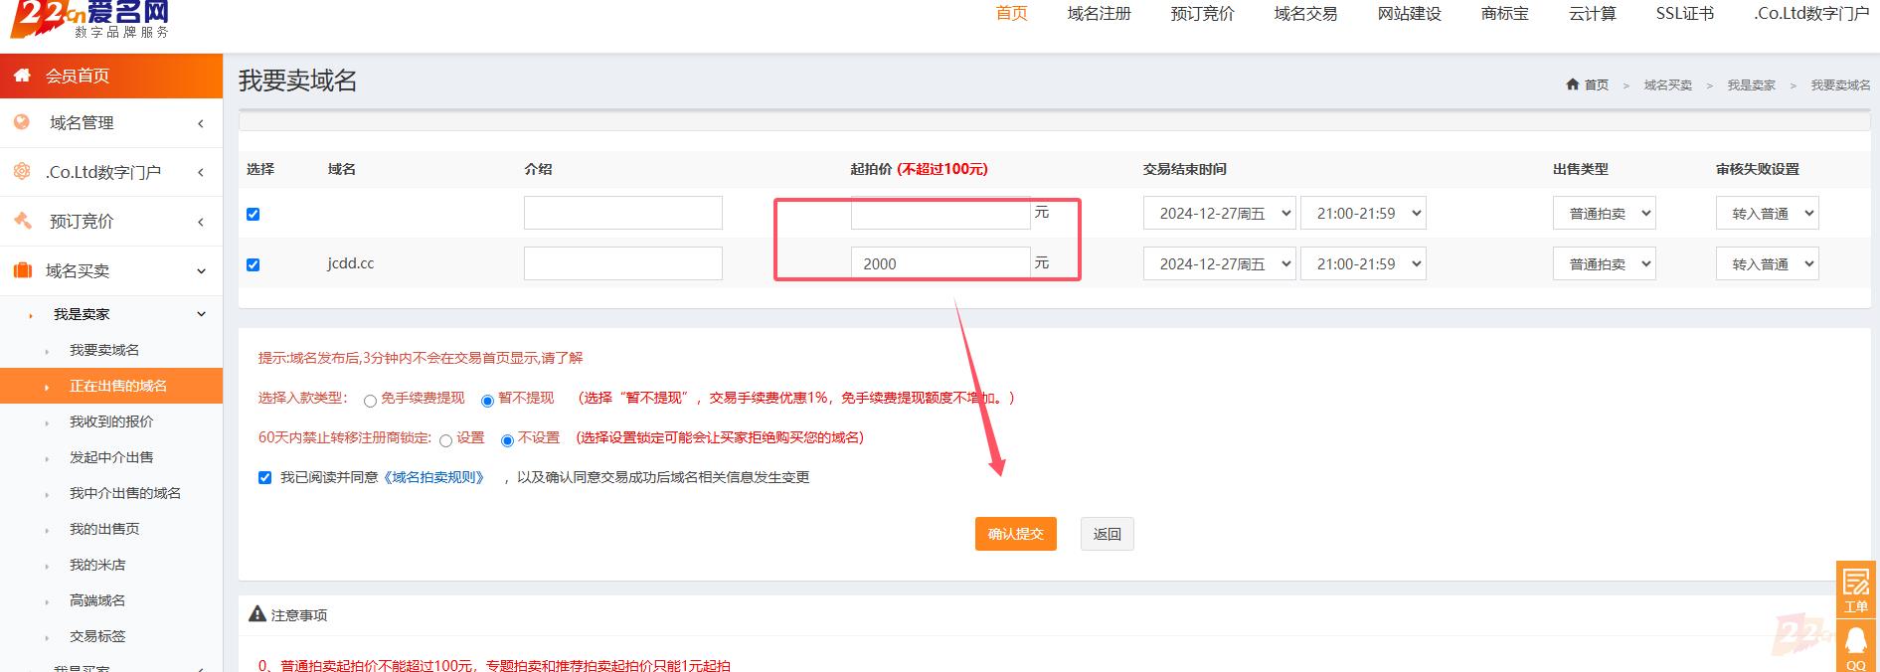Open 商标宝 in top navigation

click(x=1504, y=13)
